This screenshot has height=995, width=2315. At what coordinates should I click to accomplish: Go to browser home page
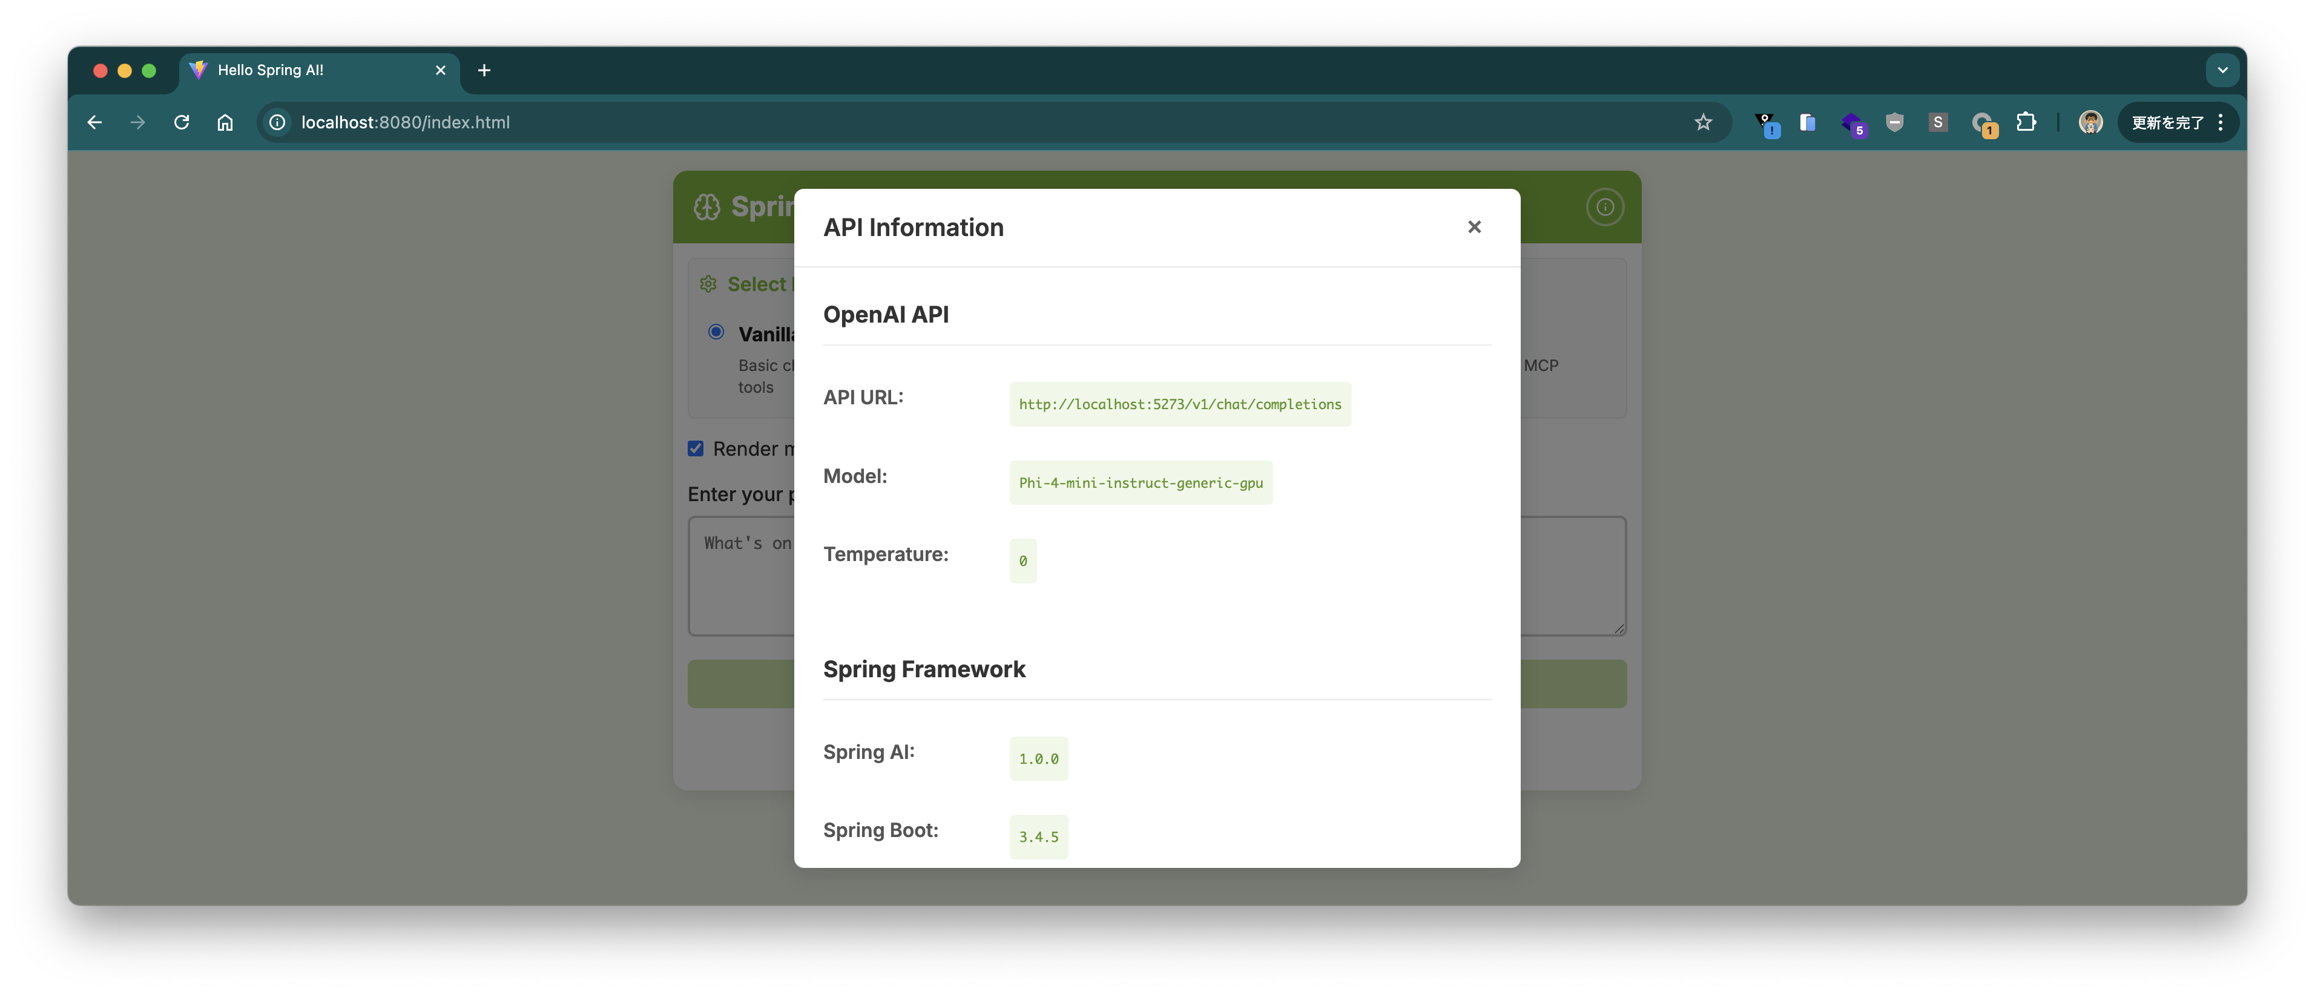pos(225,122)
